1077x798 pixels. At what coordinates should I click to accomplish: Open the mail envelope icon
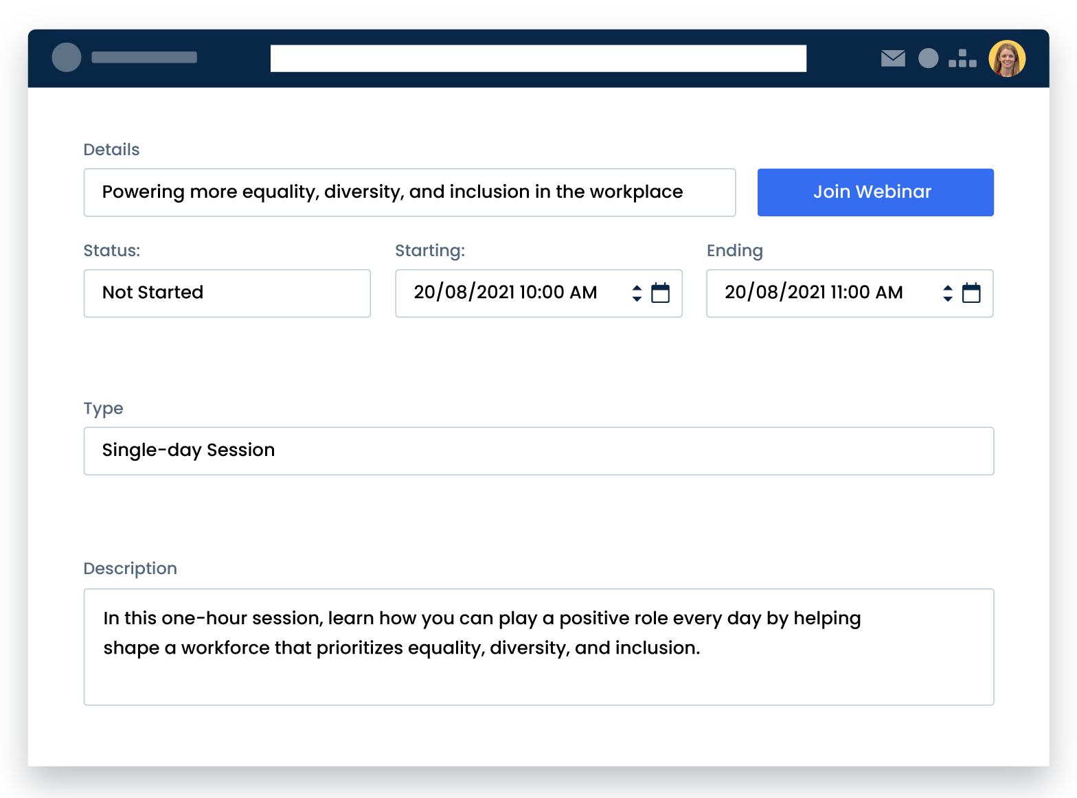(893, 58)
